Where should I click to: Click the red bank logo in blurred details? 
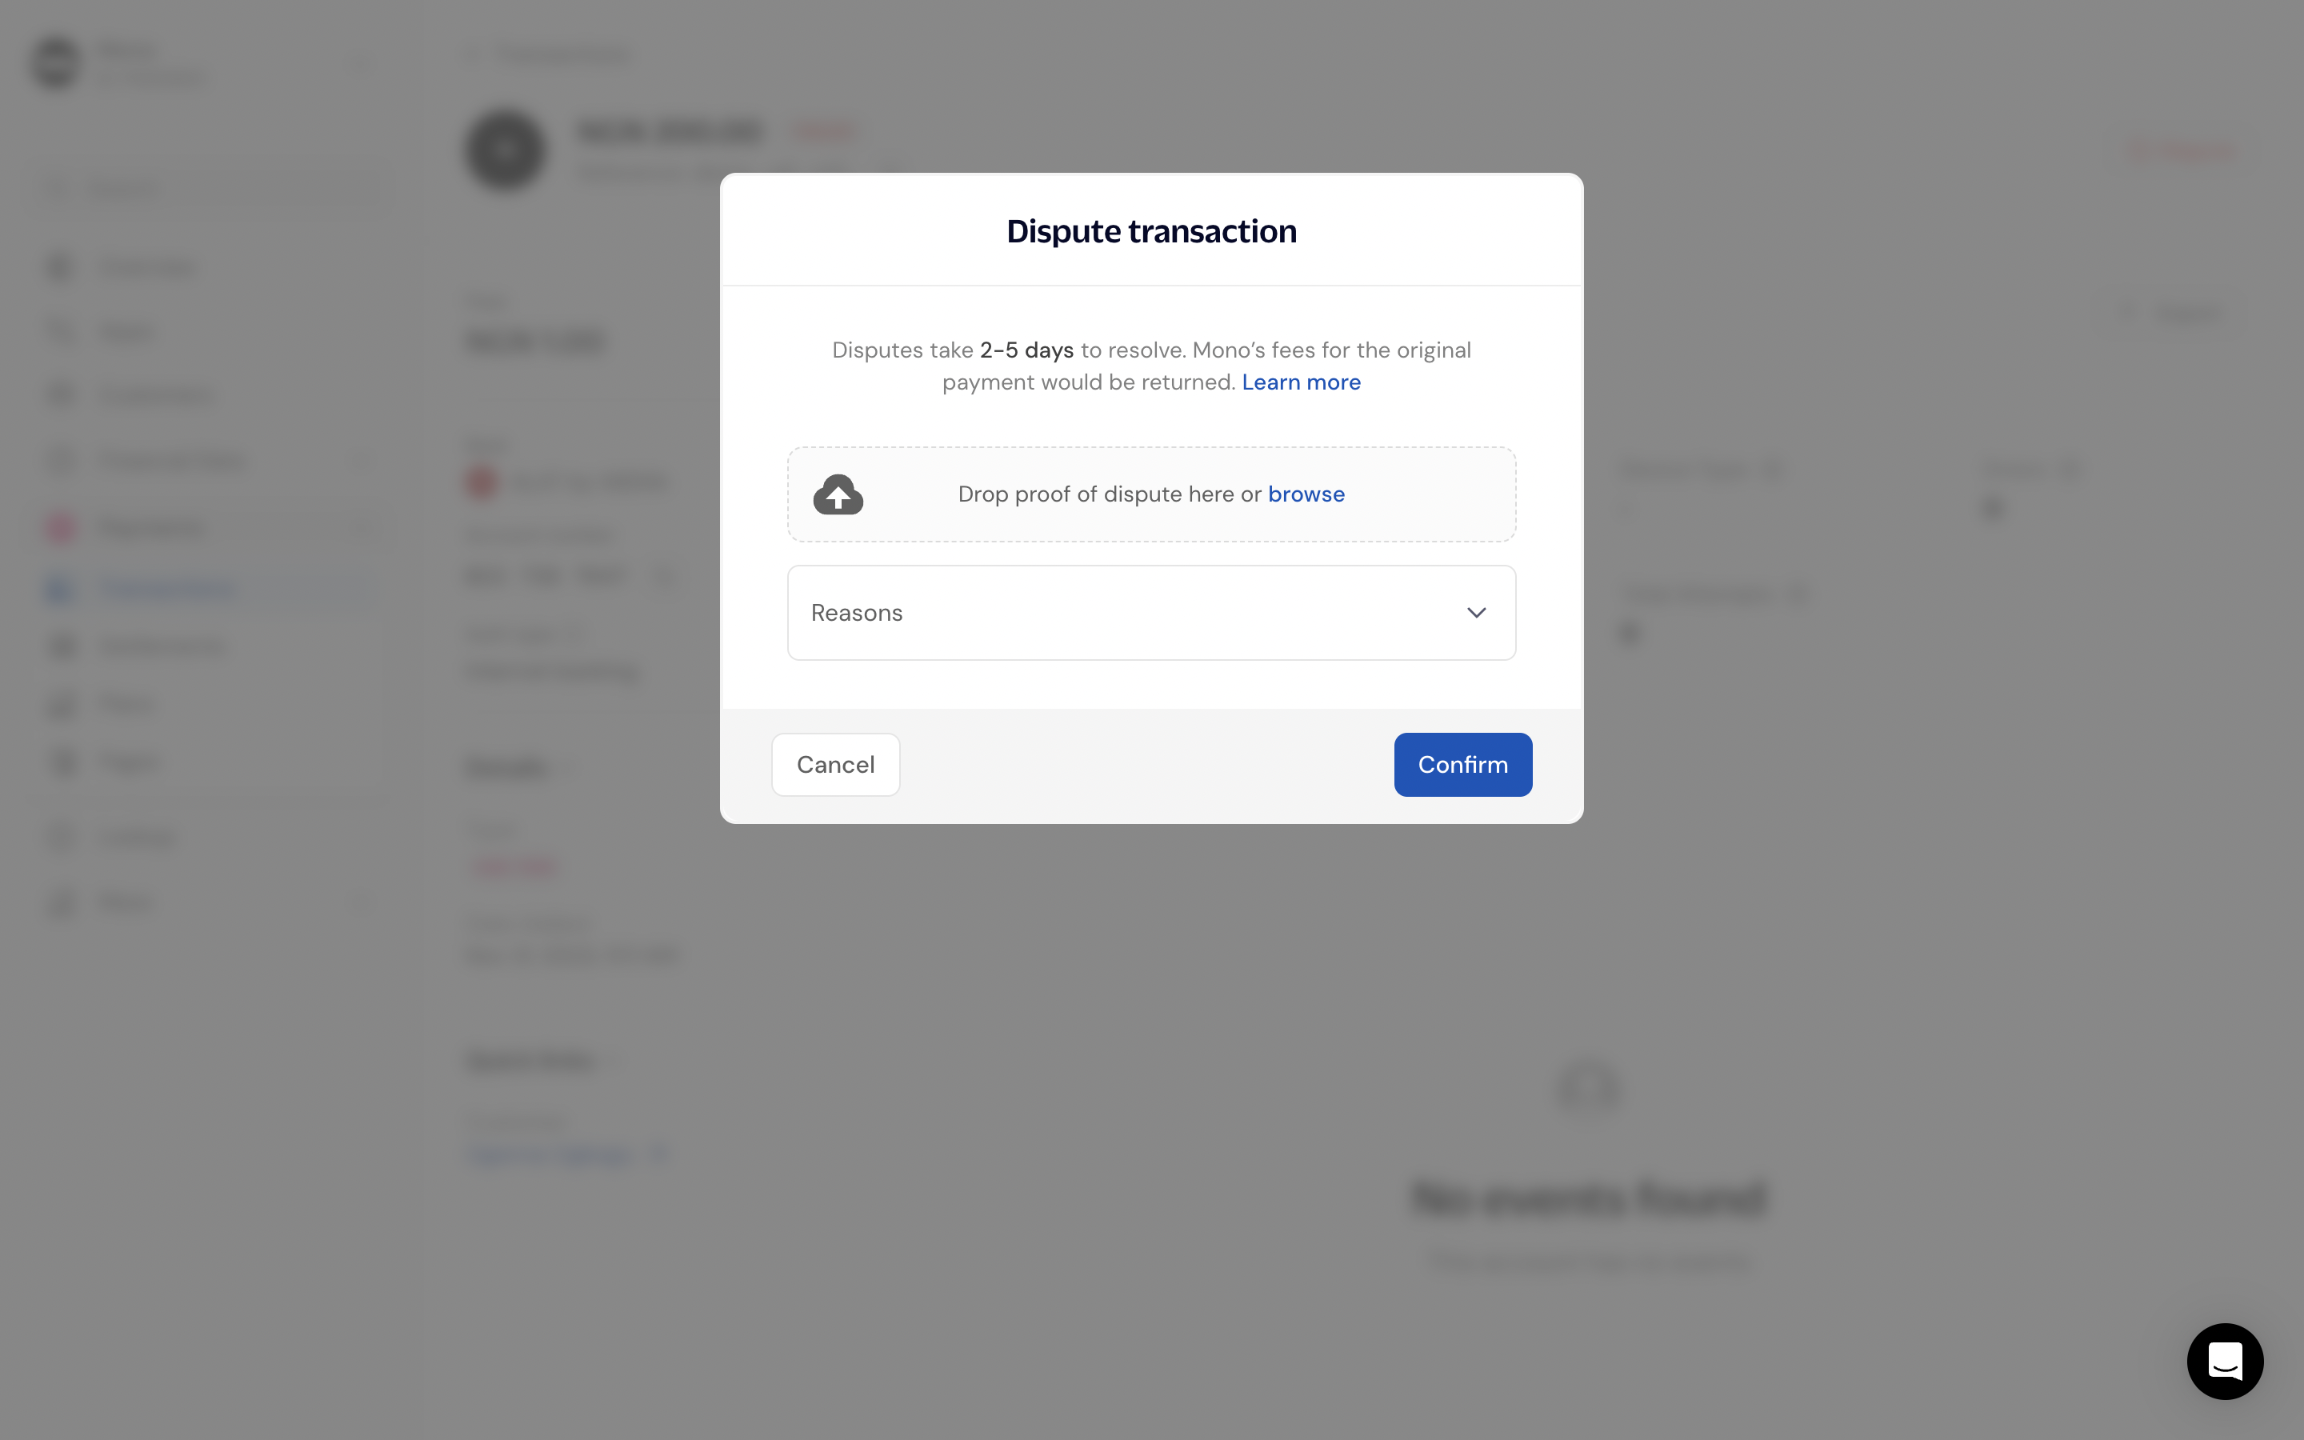click(x=481, y=483)
